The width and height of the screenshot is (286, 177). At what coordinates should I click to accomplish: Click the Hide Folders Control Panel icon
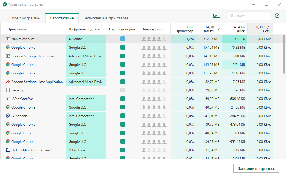8,150
